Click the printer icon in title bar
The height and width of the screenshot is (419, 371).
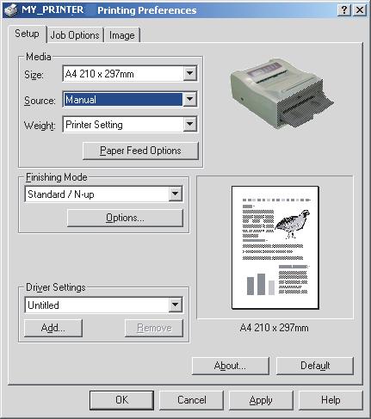point(11,10)
